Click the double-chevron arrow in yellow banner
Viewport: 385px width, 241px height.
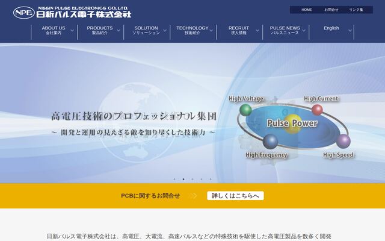[x=193, y=196]
